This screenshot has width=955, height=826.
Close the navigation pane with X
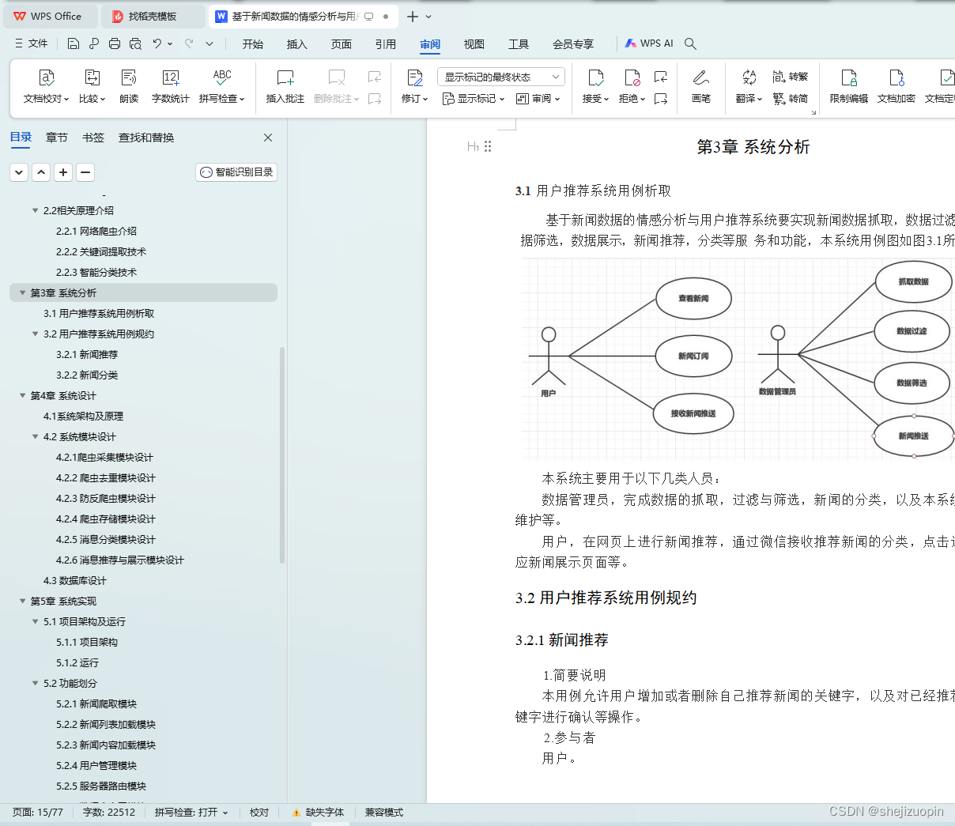[x=268, y=138]
